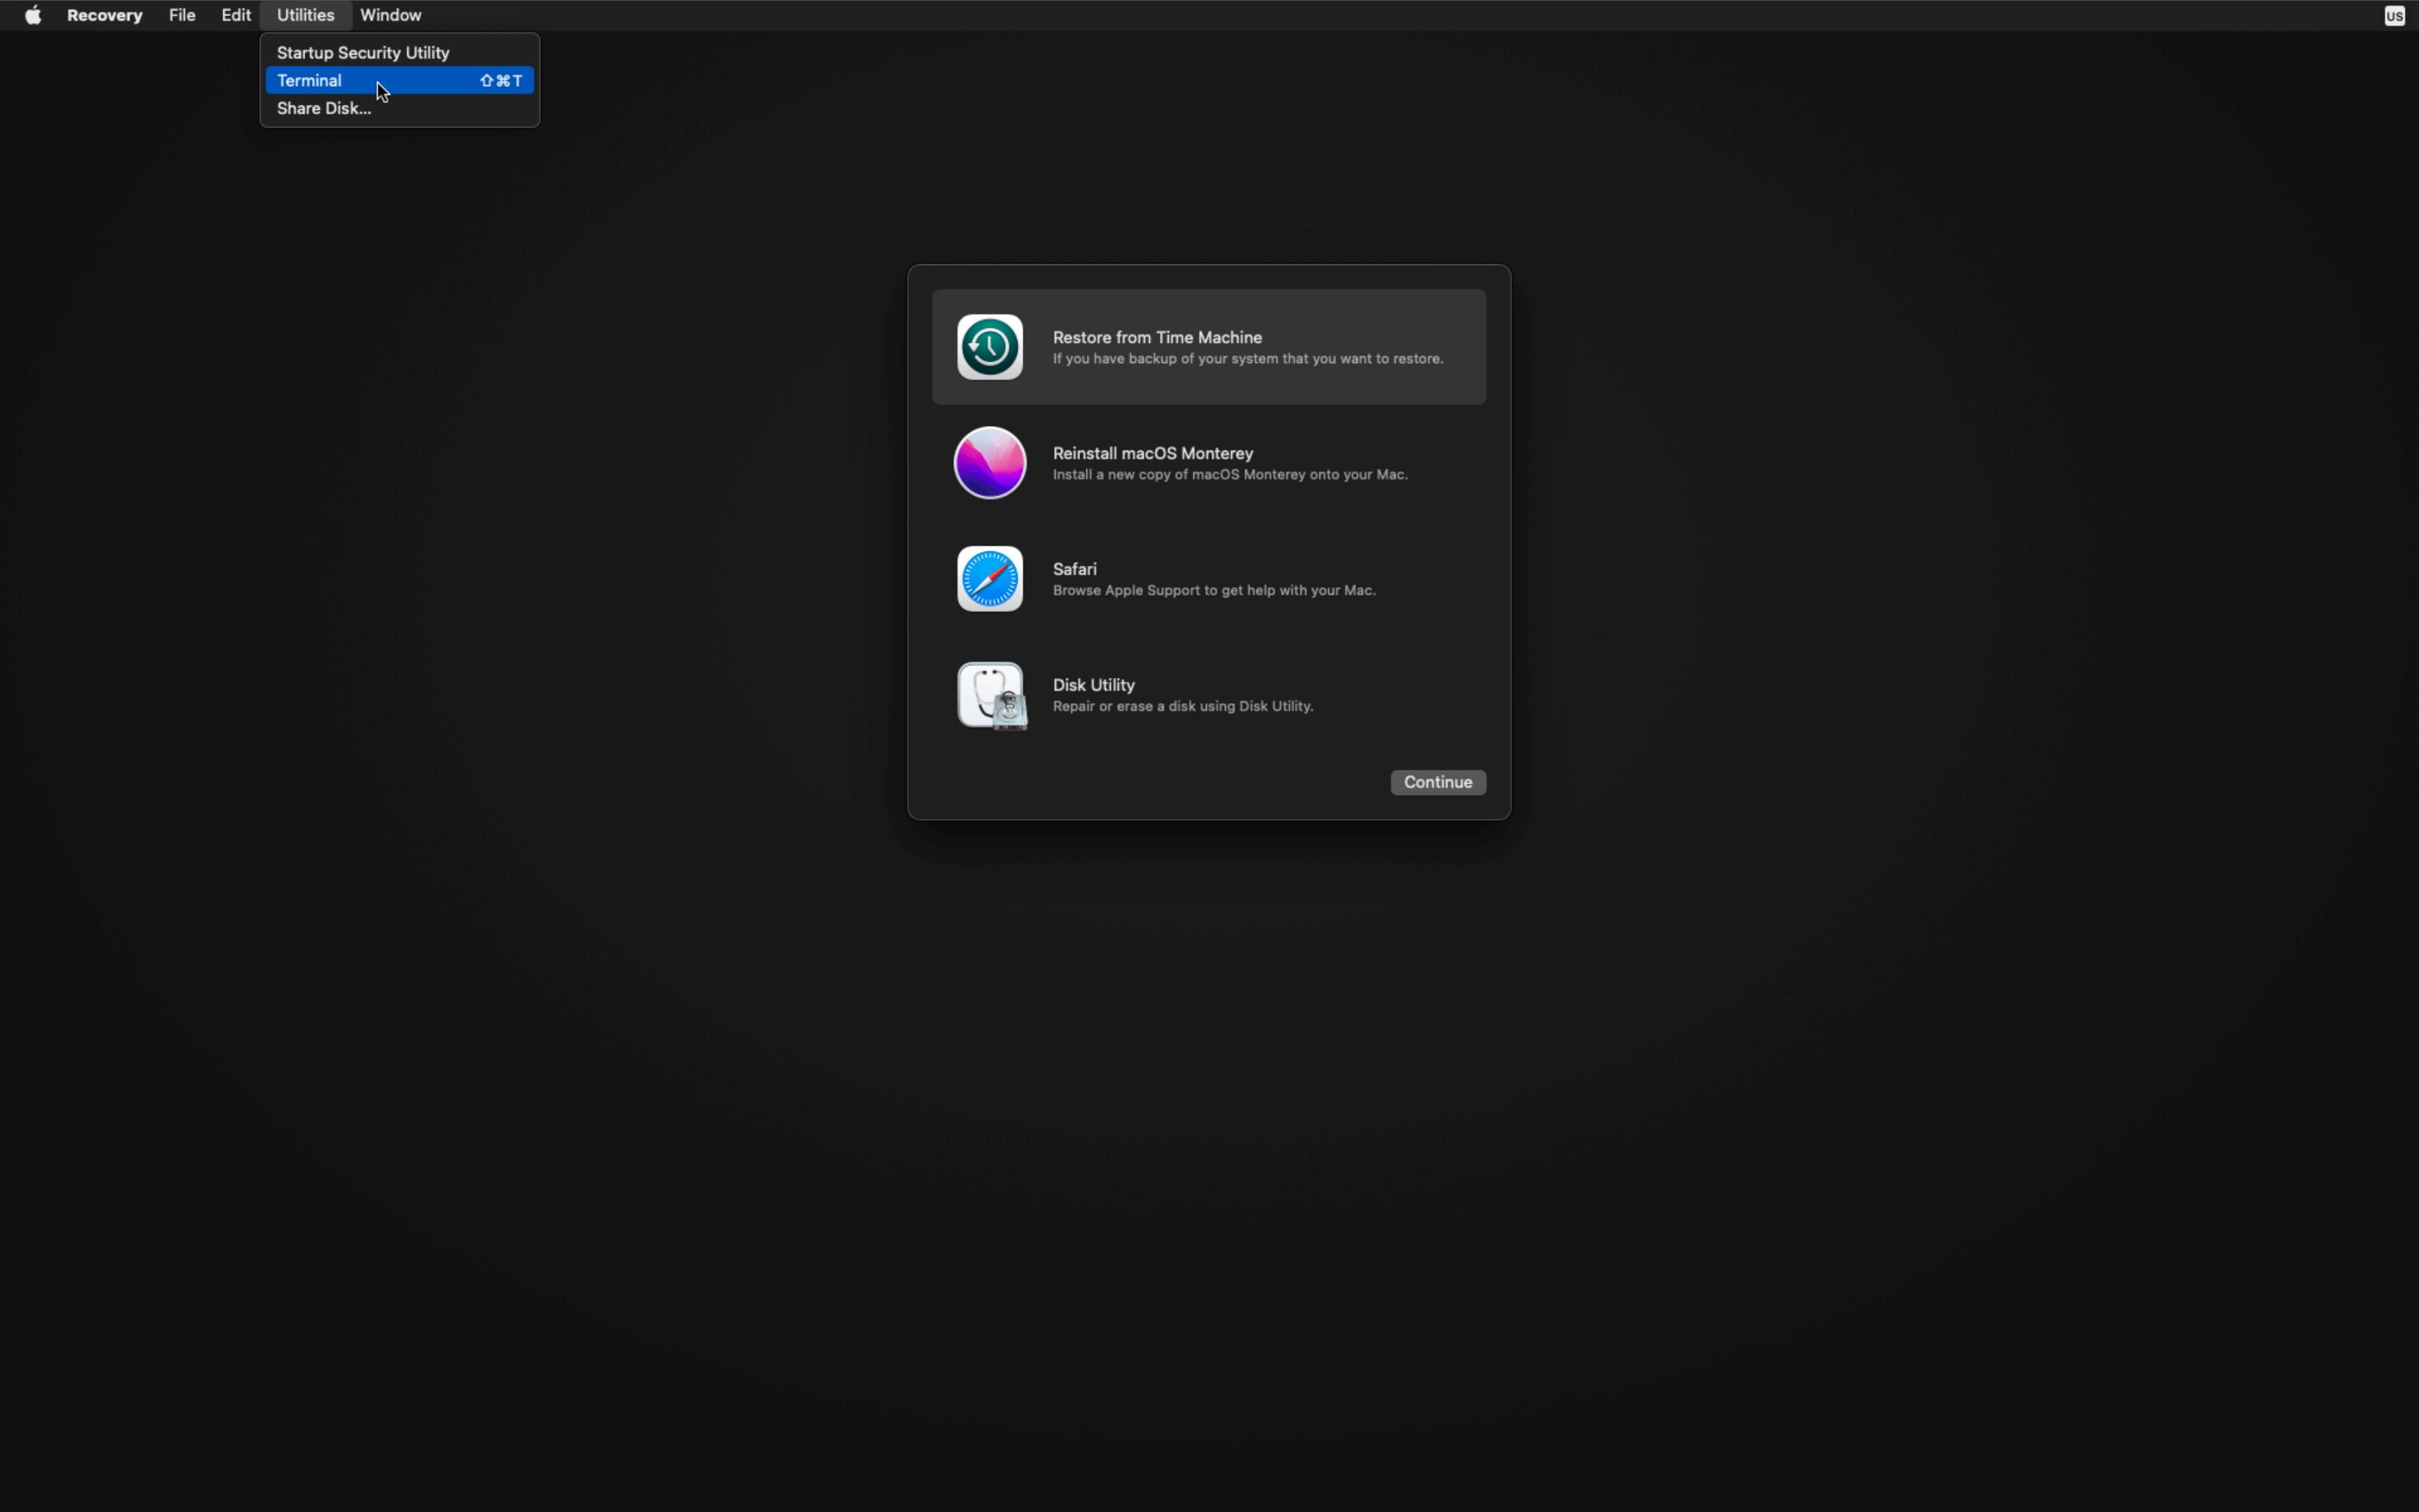Open Startup Security Utility
Screen dimensions: 2419x1512
click(x=363, y=52)
